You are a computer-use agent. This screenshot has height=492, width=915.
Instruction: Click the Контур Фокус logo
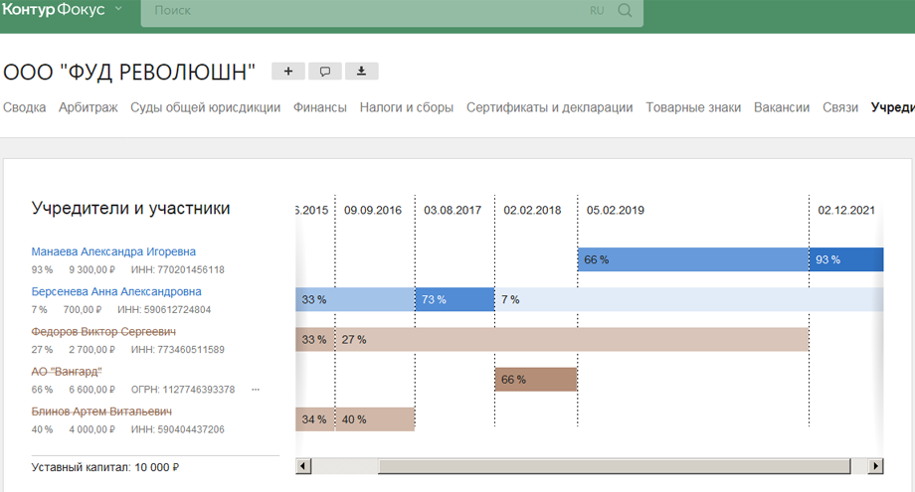(54, 9)
